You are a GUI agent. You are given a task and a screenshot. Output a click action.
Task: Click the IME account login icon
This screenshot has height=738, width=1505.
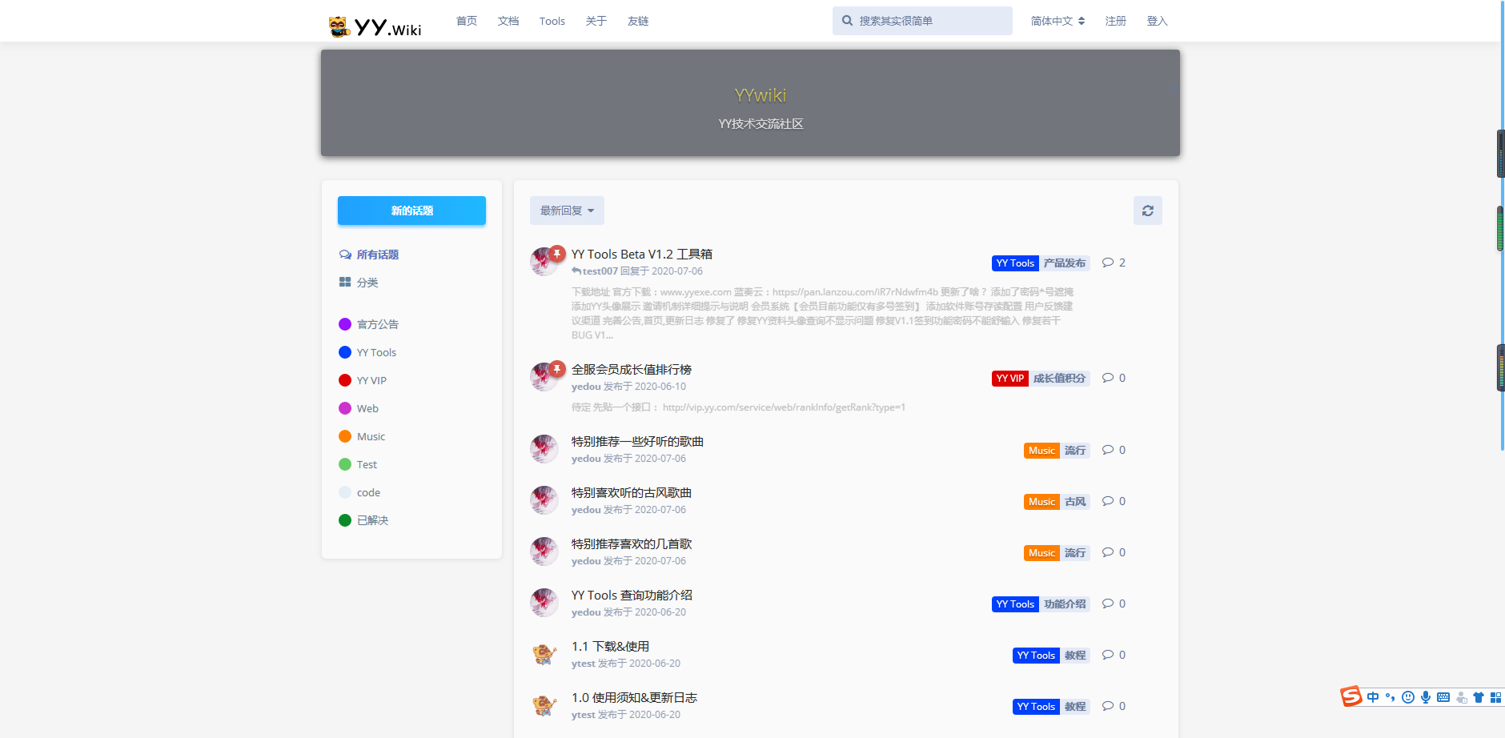click(1462, 697)
